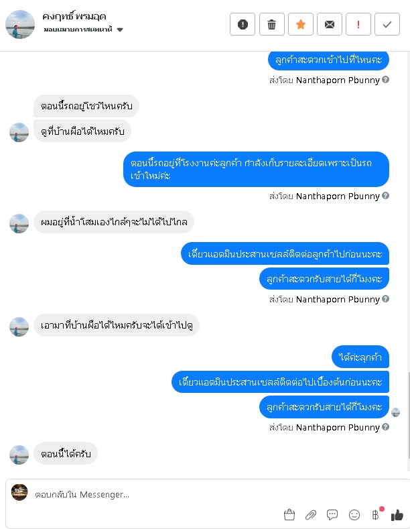Attach a file with the paperclip icon
This screenshot has width=410, height=529.
(311, 515)
